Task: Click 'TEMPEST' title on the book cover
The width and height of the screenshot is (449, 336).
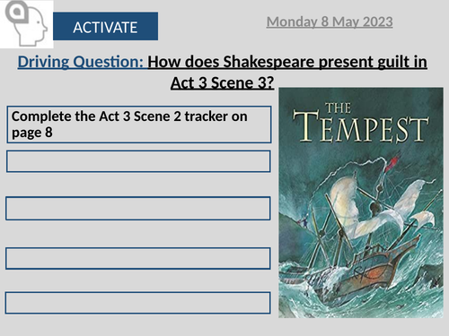Action: (361, 126)
